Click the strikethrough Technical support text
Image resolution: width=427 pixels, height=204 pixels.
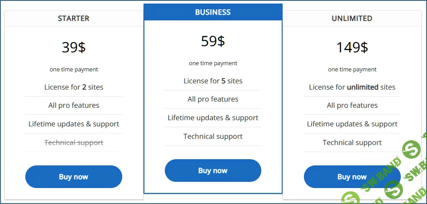click(x=74, y=142)
